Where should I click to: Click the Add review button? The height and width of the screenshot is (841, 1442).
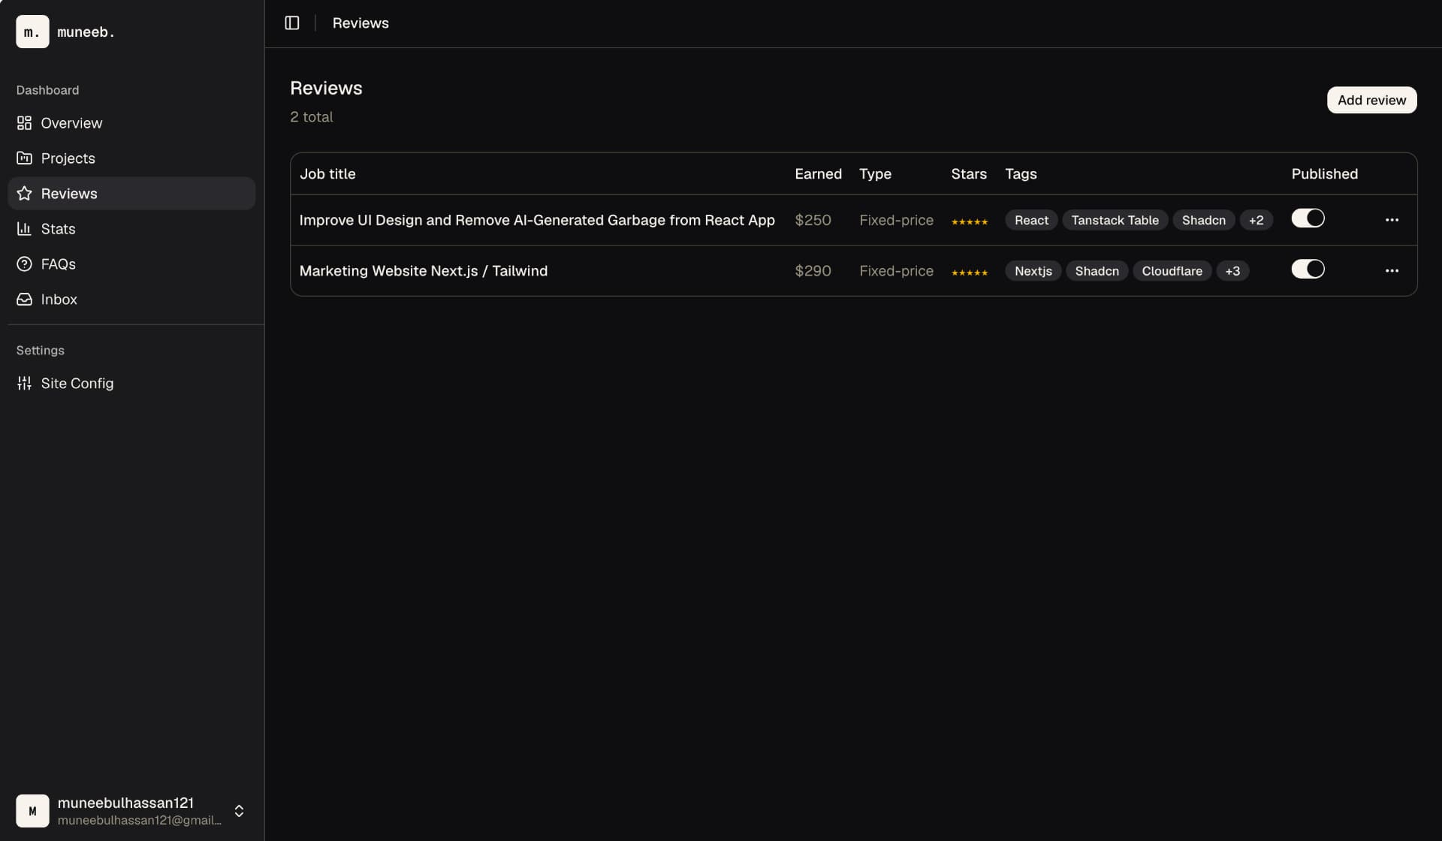point(1371,100)
